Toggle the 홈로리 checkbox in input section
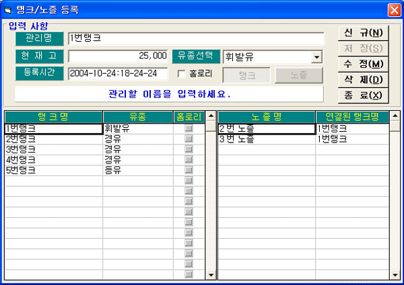The image size is (404, 285). (181, 74)
